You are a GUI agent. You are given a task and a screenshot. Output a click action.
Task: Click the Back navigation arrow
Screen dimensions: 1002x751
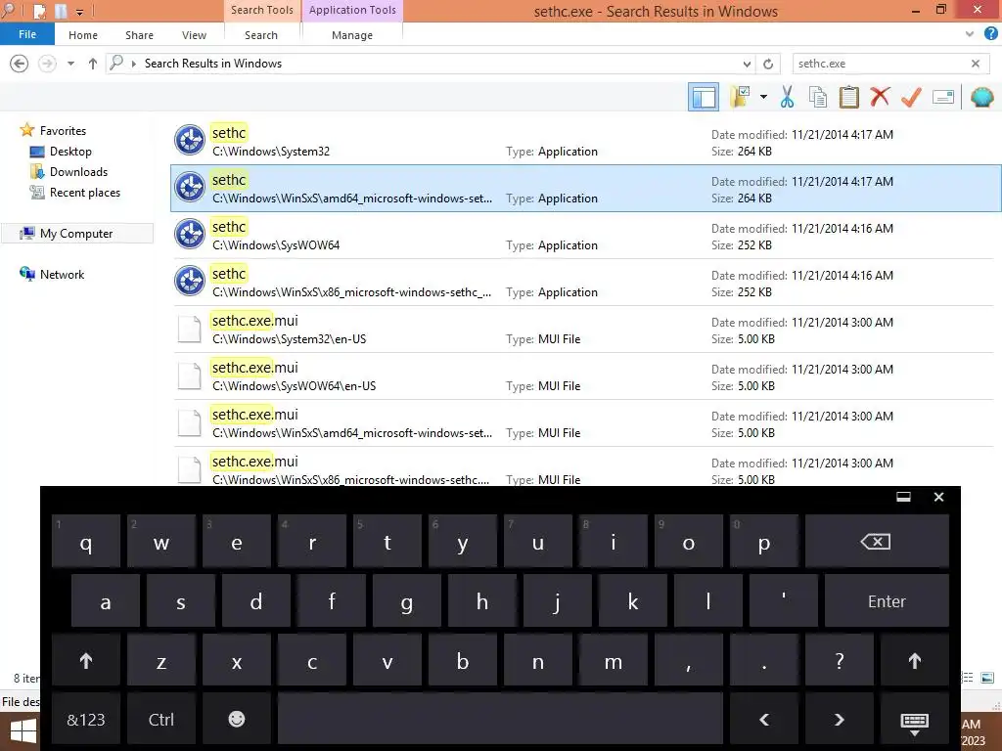[x=20, y=64]
